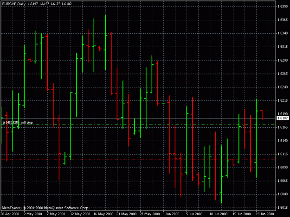Viewport: 290px width, 217px height.
Task: Click the 1.6165 price scale label
Action: coord(283,127)
